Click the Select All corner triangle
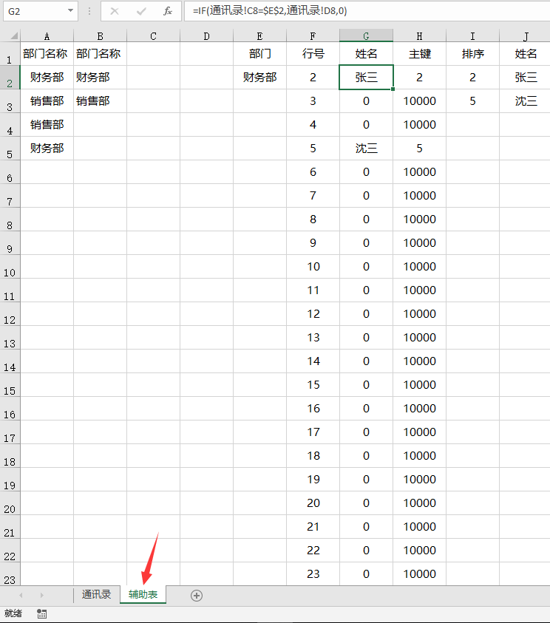The width and height of the screenshot is (550, 623). coord(14,36)
